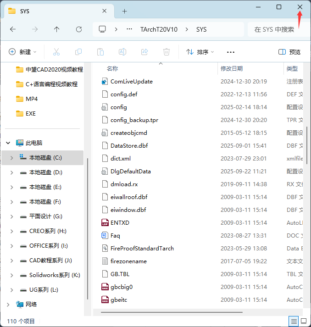Open C+语言编程视频教程 folder in sidebar
Image resolution: width=311 pixels, height=327 pixels.
47,84
